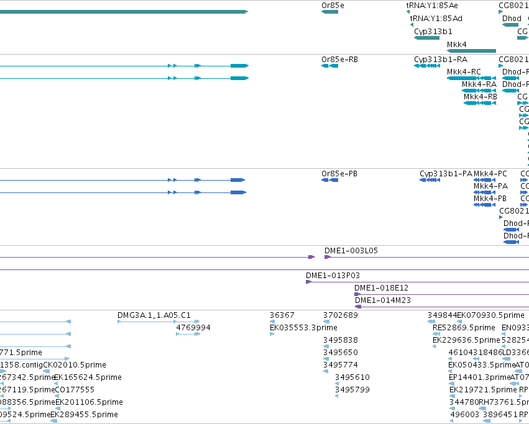Open EST EP14401.3prime
The width and height of the screenshot is (529, 424).
coord(452,384)
